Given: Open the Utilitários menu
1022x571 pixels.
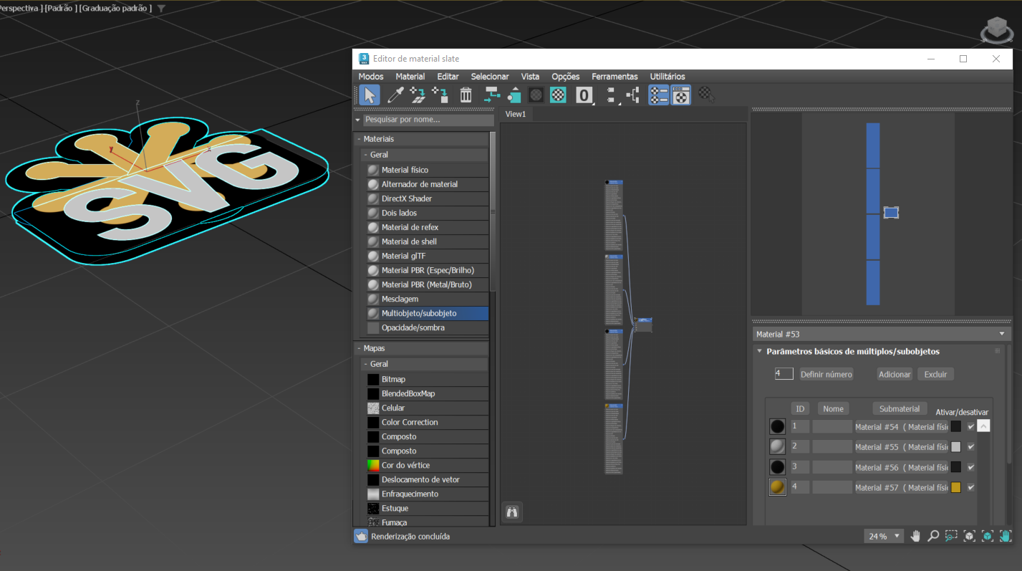Looking at the screenshot, I should pyautogui.click(x=667, y=77).
